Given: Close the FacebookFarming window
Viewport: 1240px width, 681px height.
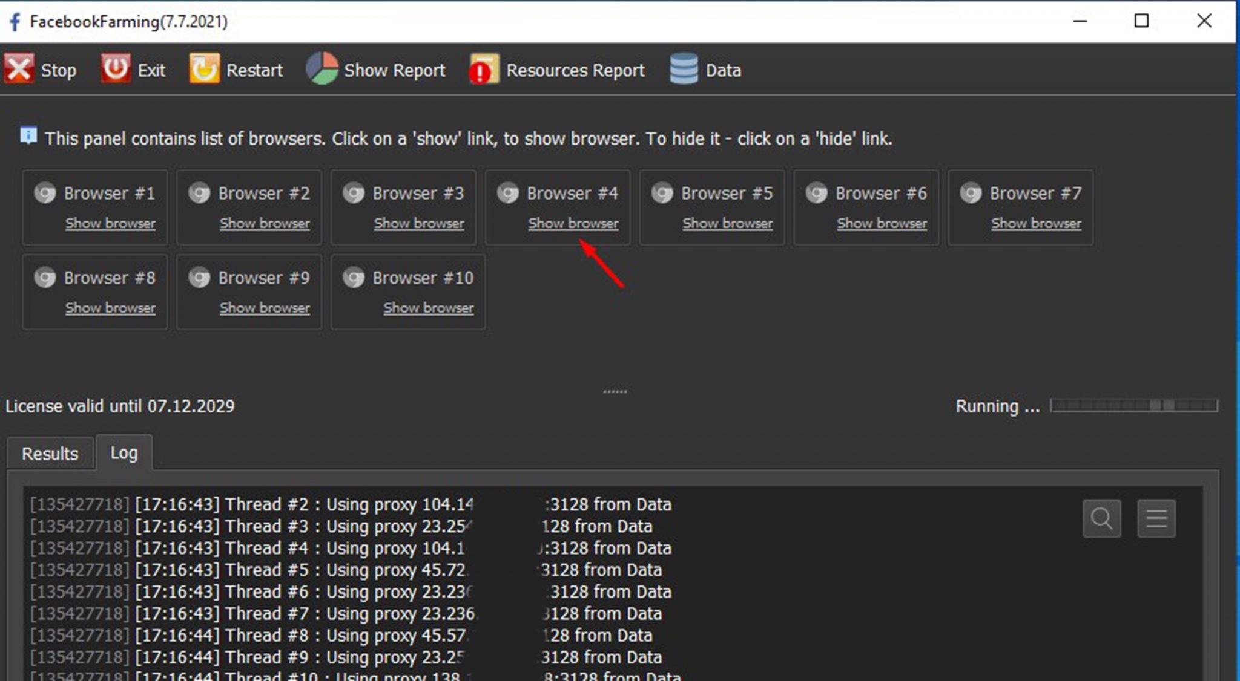Looking at the screenshot, I should [1204, 21].
